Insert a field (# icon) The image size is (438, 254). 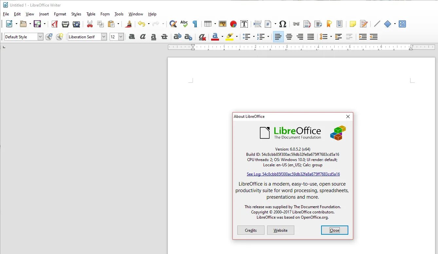coord(268,24)
